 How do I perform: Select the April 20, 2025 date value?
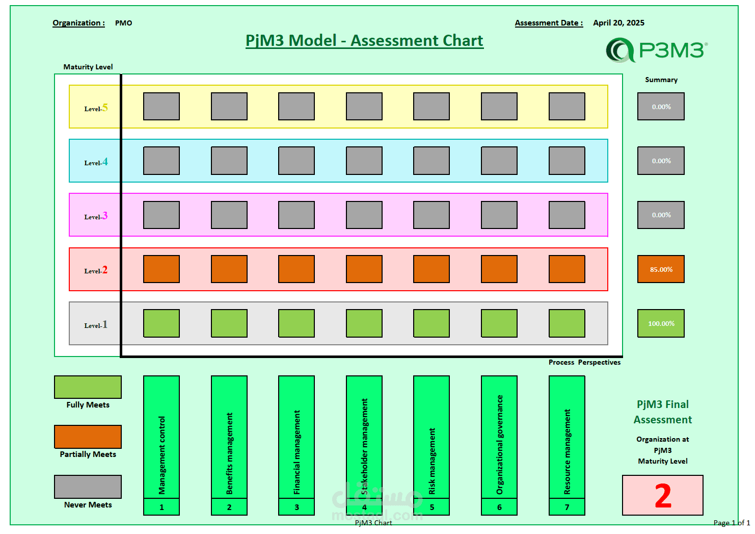pyautogui.click(x=618, y=23)
